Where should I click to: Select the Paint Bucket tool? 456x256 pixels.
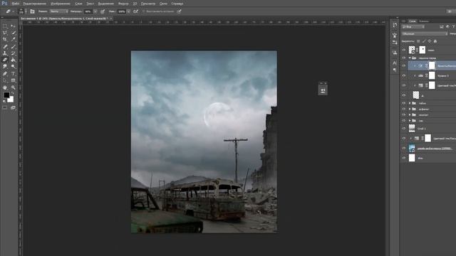[x=13, y=60]
